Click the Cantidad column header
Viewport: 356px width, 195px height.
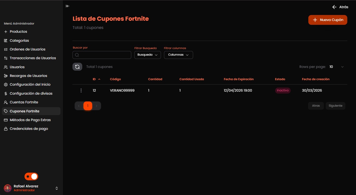[155, 79]
